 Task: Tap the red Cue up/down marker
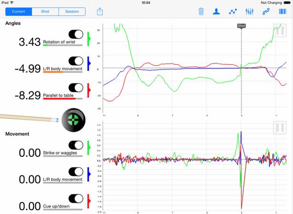pos(89,201)
